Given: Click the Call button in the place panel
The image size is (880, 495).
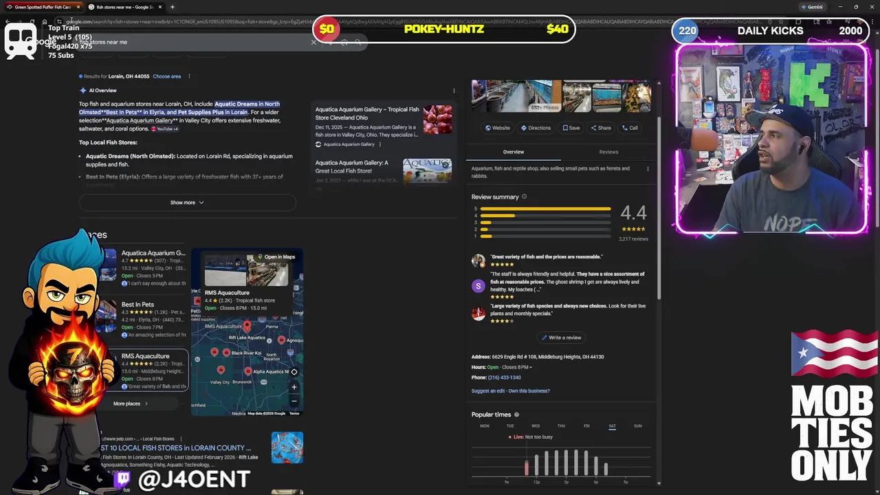Looking at the screenshot, I should (630, 128).
